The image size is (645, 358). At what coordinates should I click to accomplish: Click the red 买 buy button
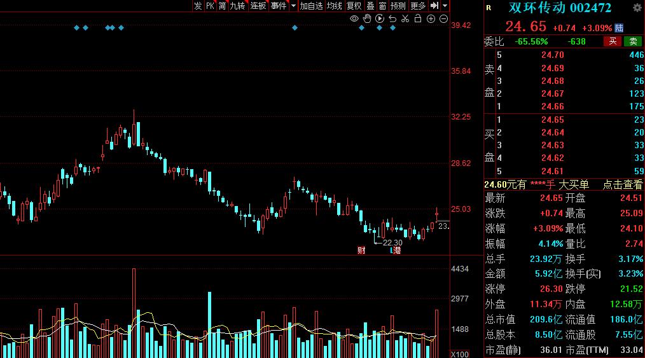coord(613,41)
